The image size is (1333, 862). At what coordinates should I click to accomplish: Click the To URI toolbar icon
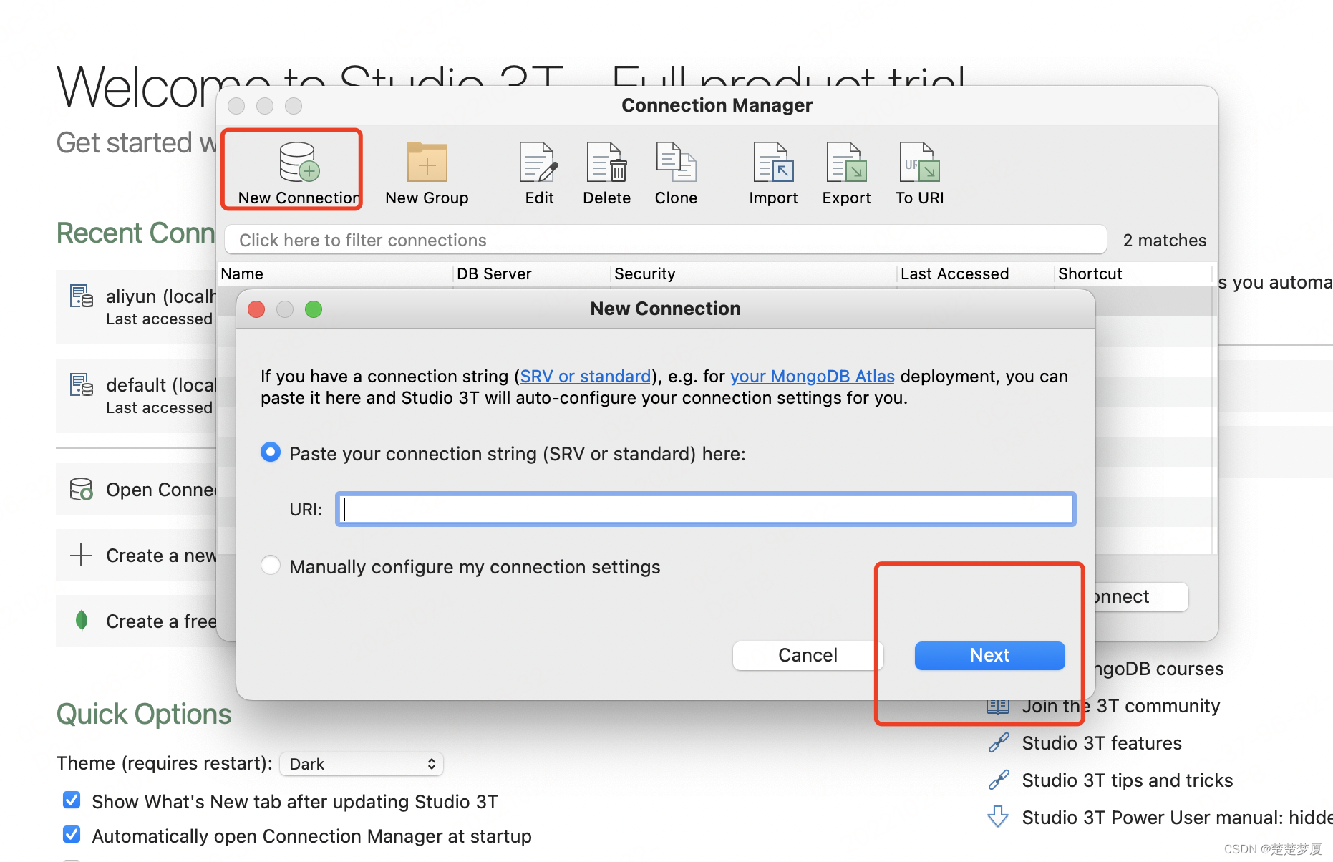pyautogui.click(x=919, y=162)
